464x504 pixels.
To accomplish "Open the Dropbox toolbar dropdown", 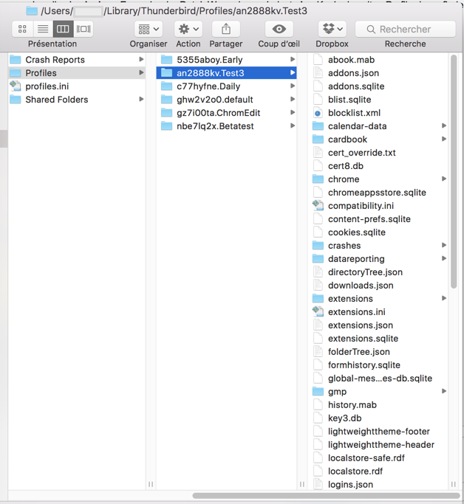I will 332,30.
